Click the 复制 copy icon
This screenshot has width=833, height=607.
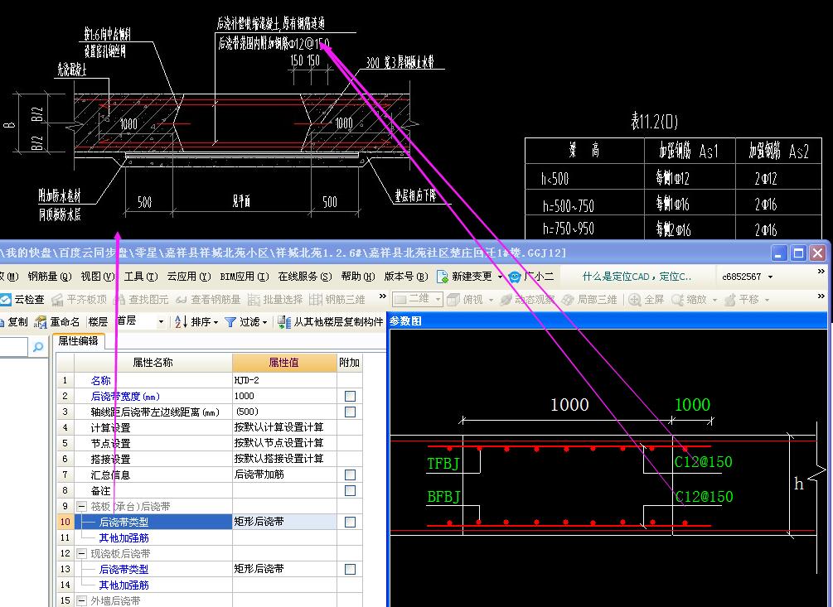(x=2, y=322)
